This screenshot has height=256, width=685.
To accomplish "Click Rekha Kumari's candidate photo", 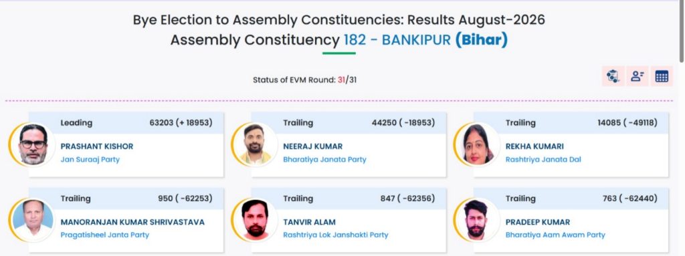I will pos(478,144).
